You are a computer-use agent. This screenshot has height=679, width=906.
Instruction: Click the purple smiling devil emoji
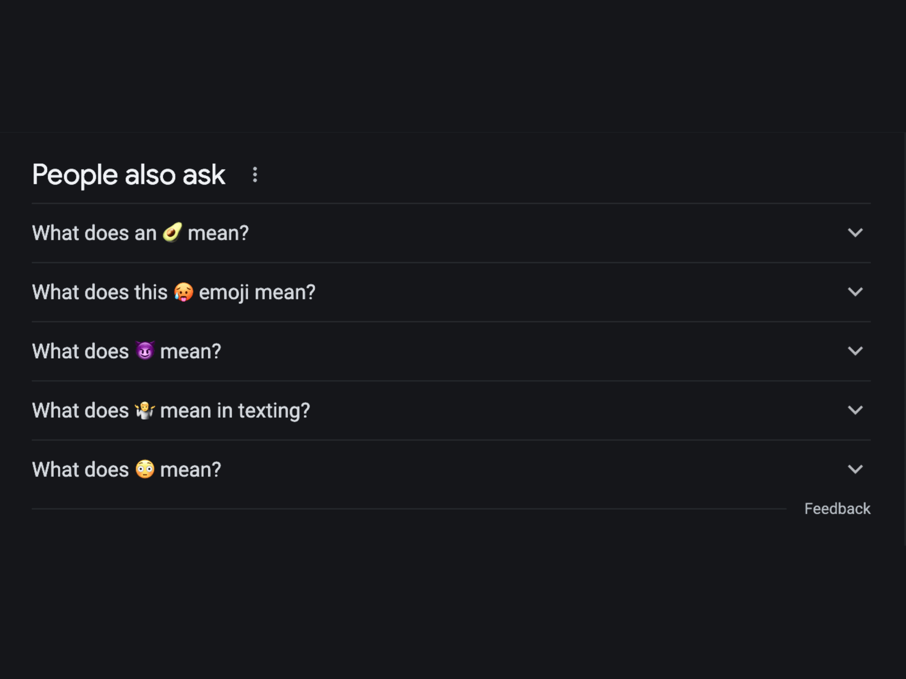(145, 351)
